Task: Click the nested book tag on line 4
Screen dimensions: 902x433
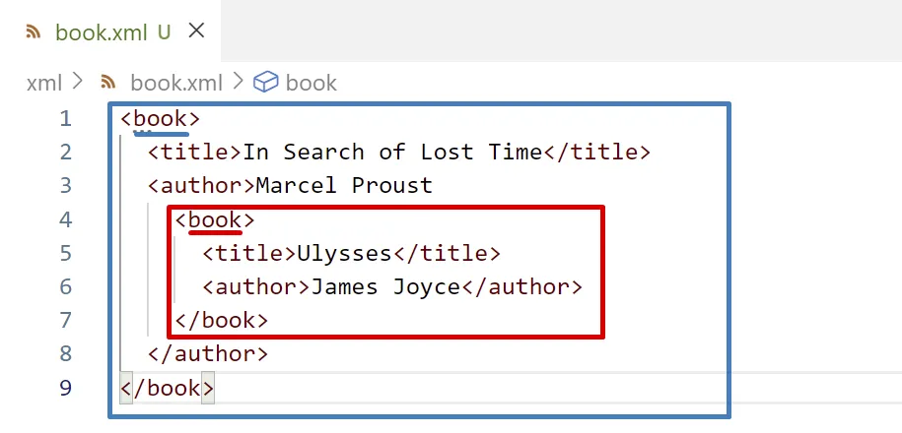Action: pyautogui.click(x=215, y=219)
